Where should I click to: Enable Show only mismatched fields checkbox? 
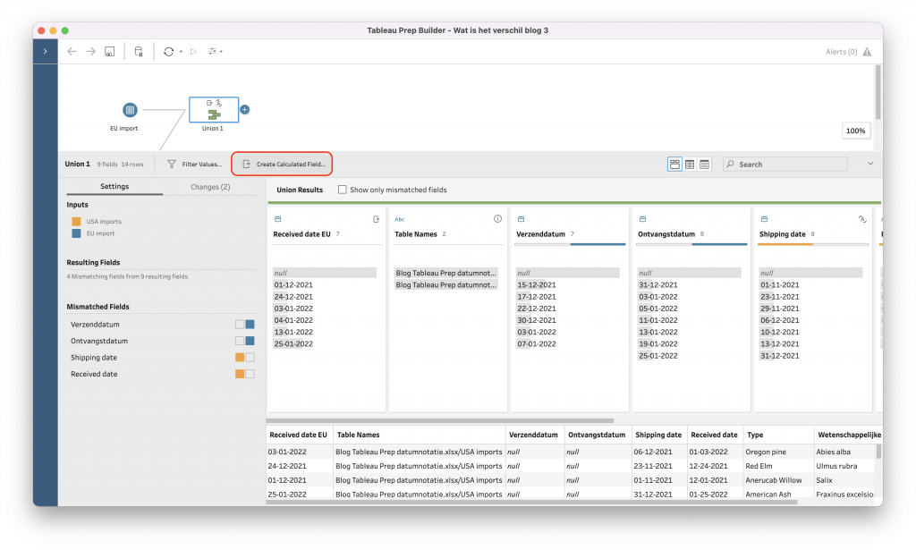pos(343,190)
